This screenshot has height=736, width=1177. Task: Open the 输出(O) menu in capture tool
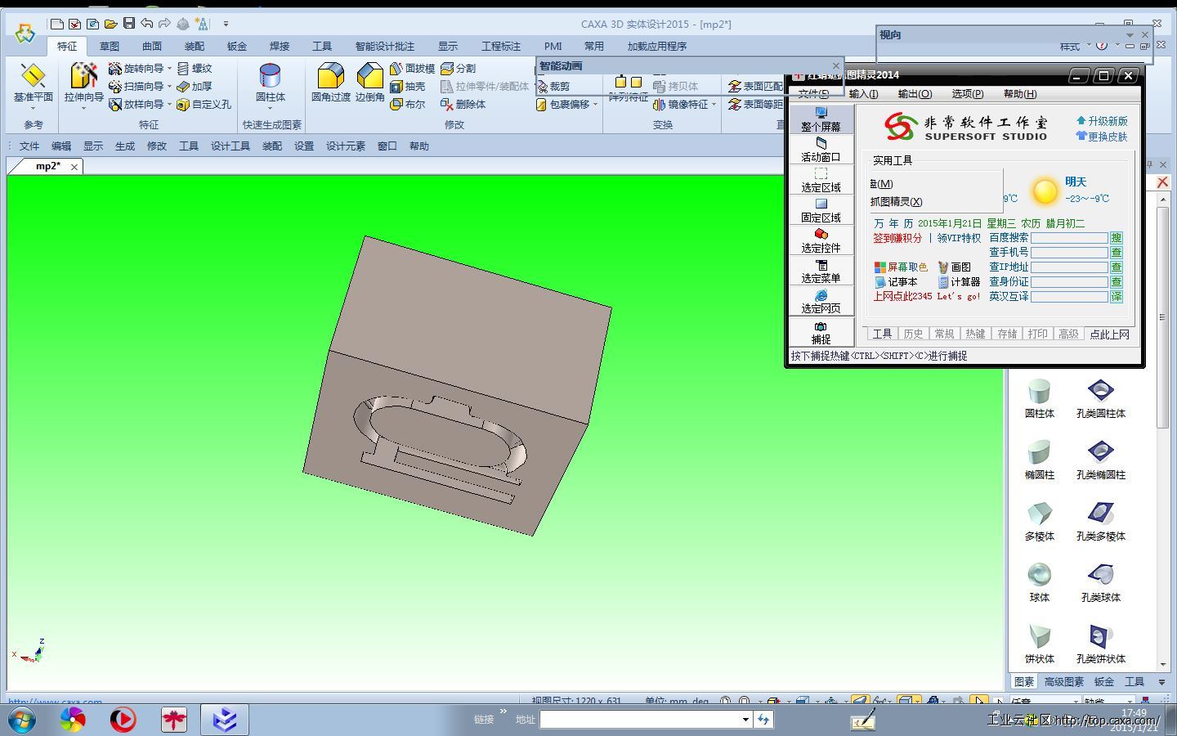click(915, 94)
